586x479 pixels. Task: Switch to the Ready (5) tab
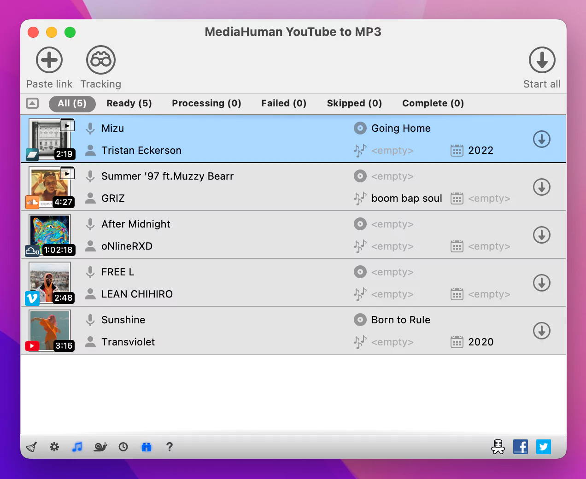[x=129, y=103]
